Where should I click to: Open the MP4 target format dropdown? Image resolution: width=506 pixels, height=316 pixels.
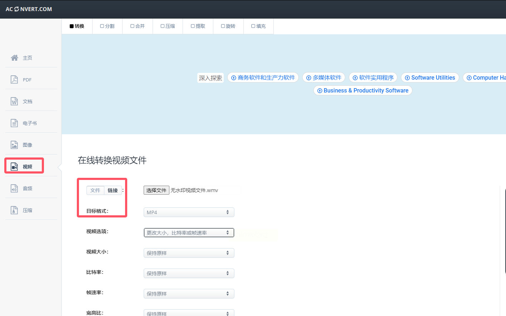189,212
